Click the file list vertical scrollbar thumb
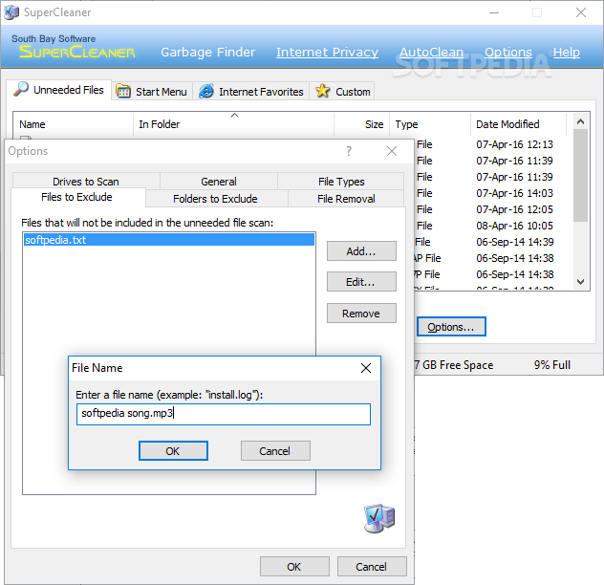The width and height of the screenshot is (604, 585). [x=580, y=175]
